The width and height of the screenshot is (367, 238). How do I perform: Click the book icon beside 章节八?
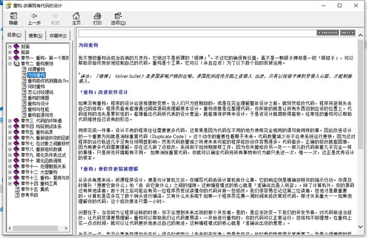click(16, 149)
